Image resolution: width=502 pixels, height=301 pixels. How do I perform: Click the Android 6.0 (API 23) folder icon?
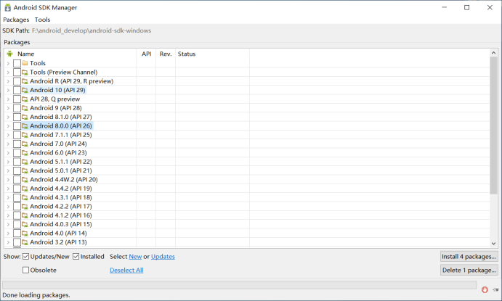(x=25, y=153)
